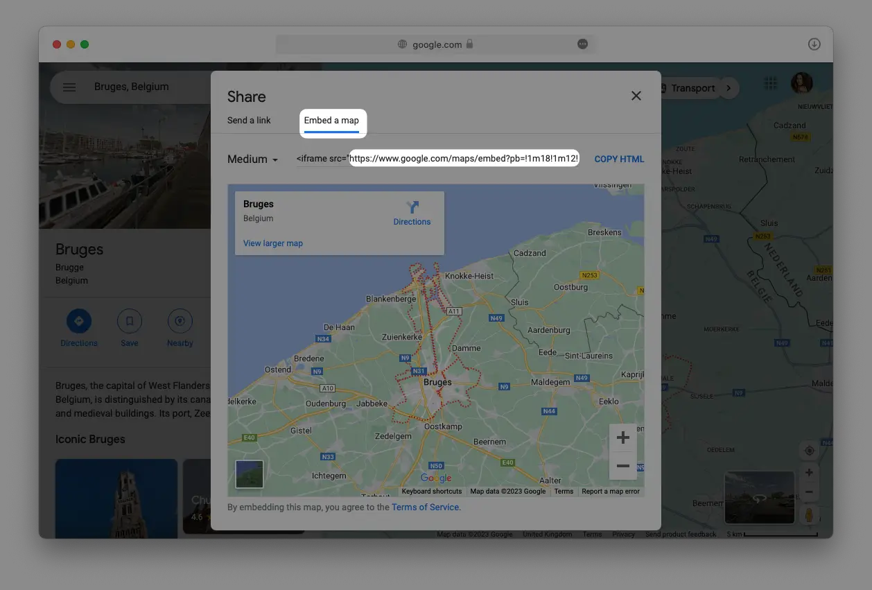The height and width of the screenshot is (590, 872).
Task: Toggle satellite layer thumbnail in embedded map
Action: coord(250,474)
